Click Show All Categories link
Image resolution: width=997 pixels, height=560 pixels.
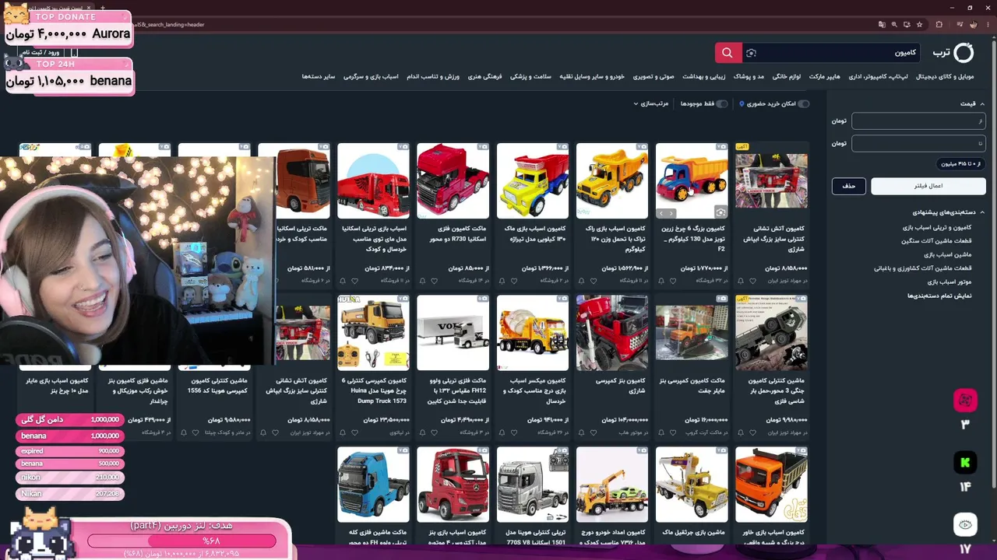[939, 296]
